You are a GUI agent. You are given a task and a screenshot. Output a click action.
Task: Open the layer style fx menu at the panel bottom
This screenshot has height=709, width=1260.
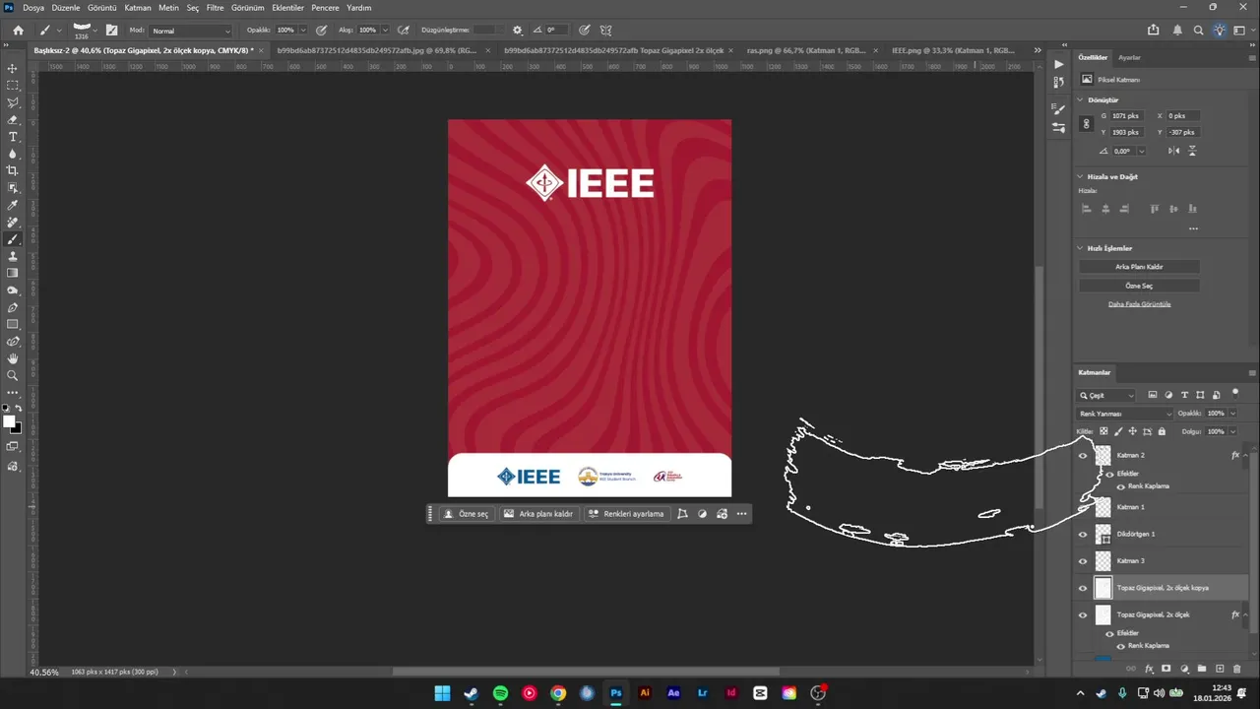(1149, 669)
